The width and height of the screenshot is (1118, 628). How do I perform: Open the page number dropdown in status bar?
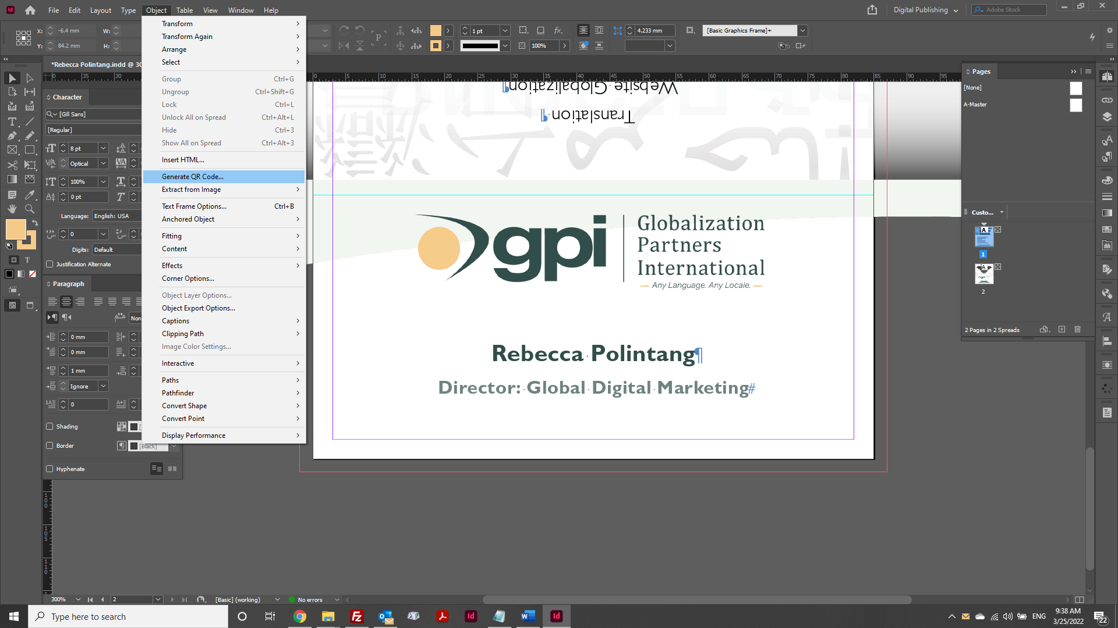click(x=157, y=599)
